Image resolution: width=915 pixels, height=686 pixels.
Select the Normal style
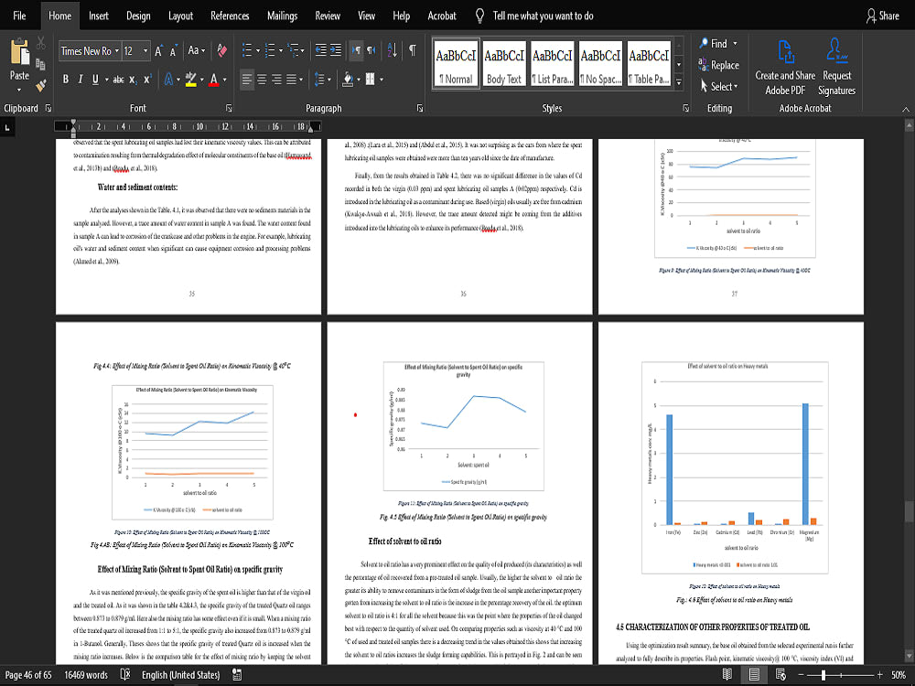click(x=455, y=63)
